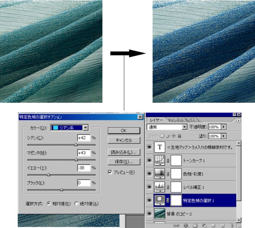
Task: Toggle lock transparent pixels icon
Action: (162, 136)
